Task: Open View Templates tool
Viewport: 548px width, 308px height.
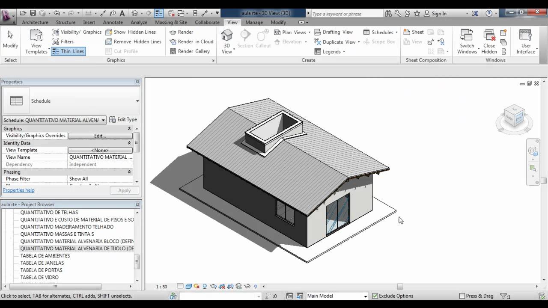Action: pos(36,41)
